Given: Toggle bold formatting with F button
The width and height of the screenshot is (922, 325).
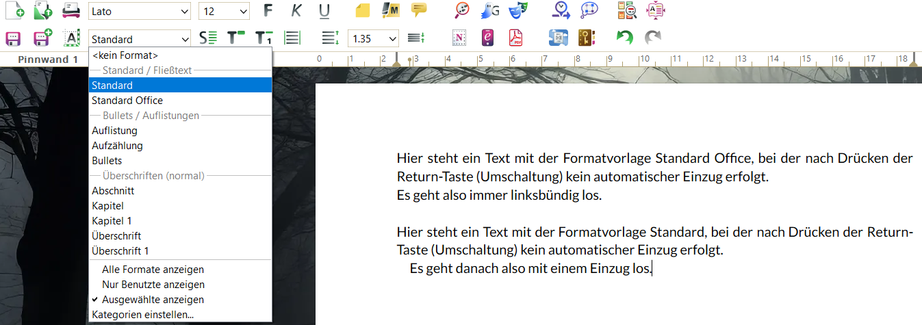Looking at the screenshot, I should click(268, 11).
